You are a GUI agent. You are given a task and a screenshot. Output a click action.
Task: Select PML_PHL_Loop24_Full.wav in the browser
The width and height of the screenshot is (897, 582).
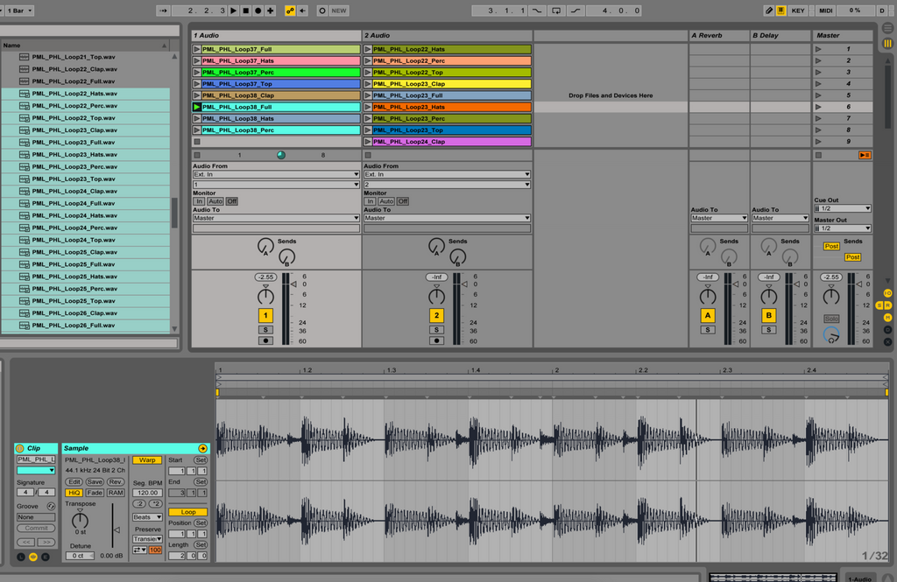point(73,203)
